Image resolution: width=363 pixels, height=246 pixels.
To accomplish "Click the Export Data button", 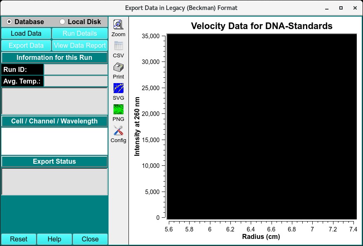I will (26, 46).
